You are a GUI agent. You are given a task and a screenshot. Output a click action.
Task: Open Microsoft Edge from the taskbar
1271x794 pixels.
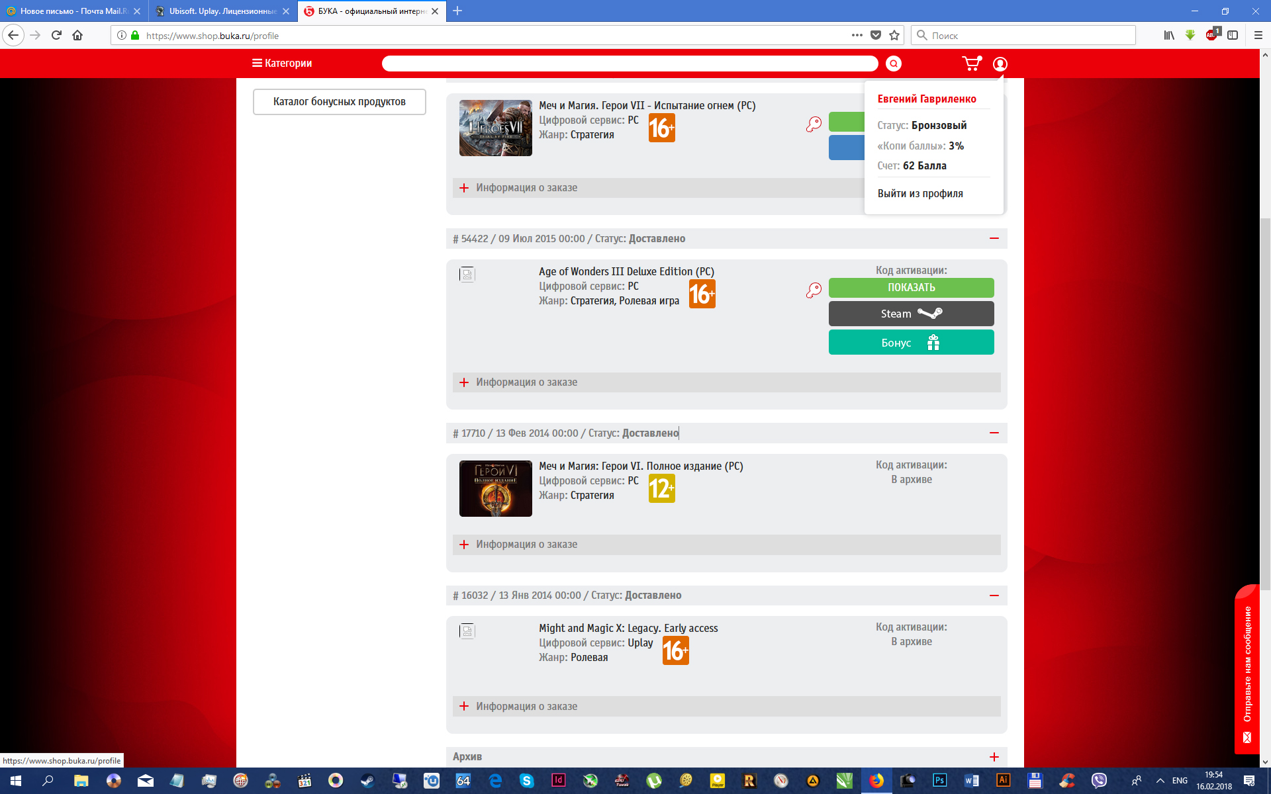coord(494,781)
